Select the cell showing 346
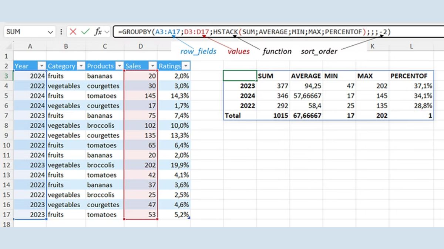 click(273, 96)
